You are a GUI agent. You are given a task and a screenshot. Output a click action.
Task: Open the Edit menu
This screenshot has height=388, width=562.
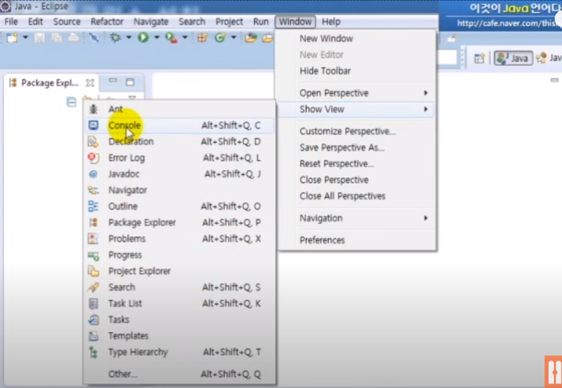point(35,21)
